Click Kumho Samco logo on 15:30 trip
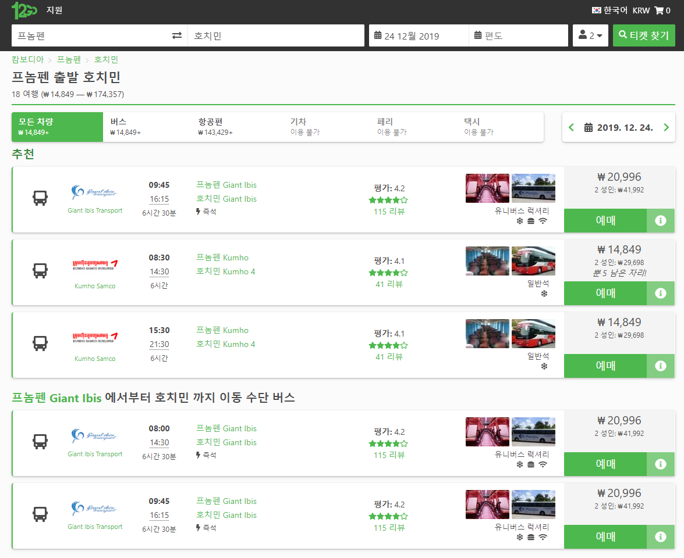 click(x=95, y=338)
